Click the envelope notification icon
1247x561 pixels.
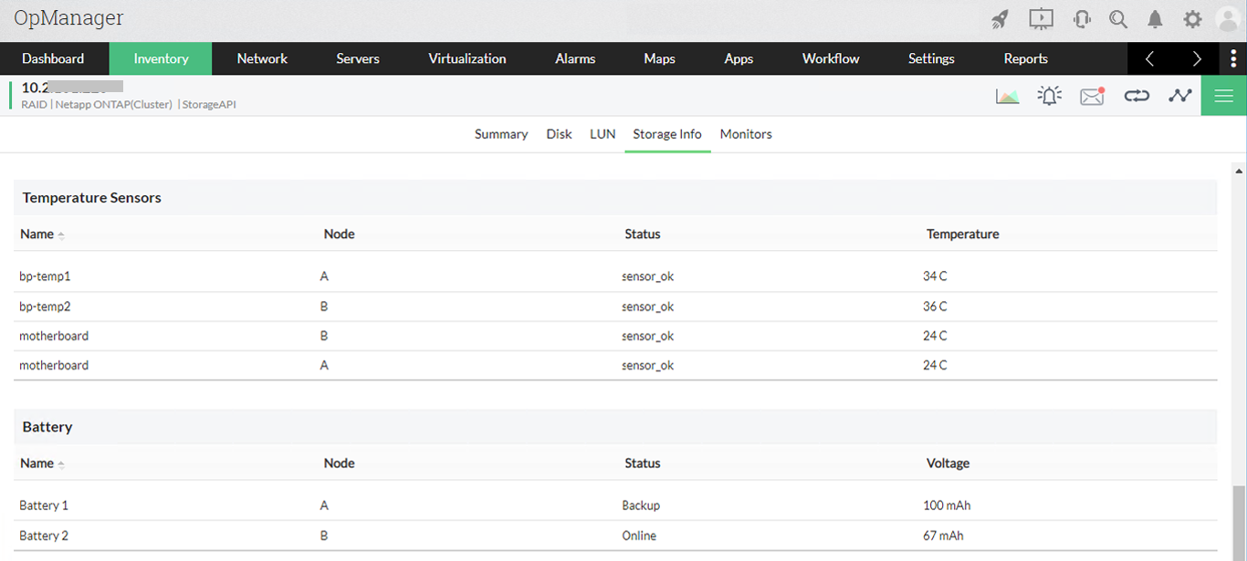(x=1092, y=96)
